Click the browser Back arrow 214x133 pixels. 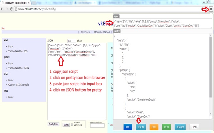[2, 9]
